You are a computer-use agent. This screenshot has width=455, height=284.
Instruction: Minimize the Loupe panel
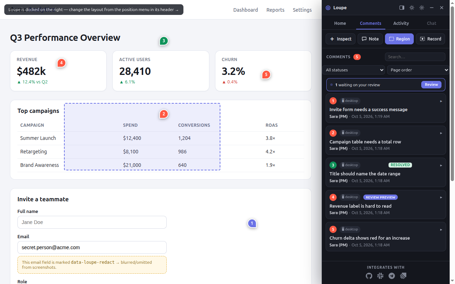(432, 7)
